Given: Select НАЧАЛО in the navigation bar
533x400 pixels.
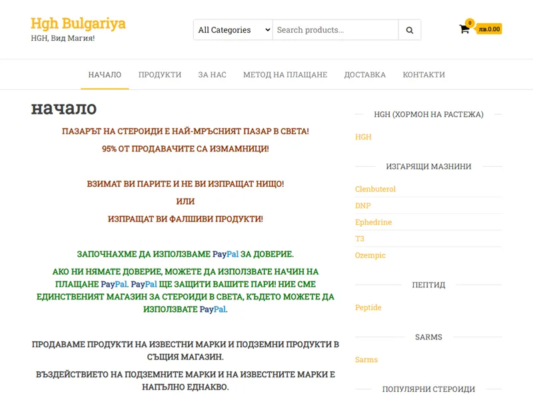Looking at the screenshot, I should pyautogui.click(x=104, y=75).
